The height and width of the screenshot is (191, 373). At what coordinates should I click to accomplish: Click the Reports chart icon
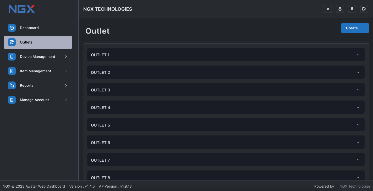click(12, 85)
